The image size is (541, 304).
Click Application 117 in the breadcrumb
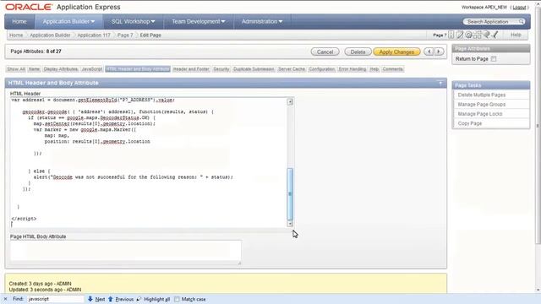[94, 35]
